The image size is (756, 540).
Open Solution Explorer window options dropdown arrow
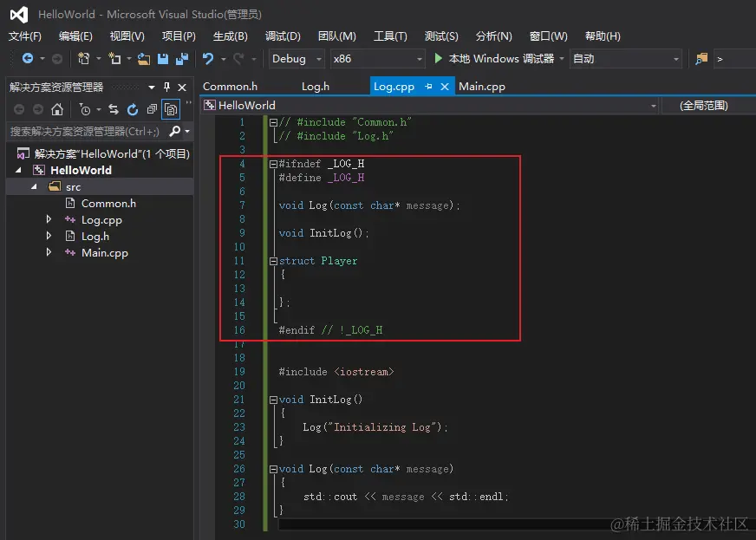coord(152,88)
